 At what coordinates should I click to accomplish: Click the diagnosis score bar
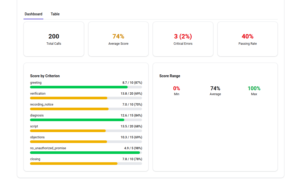tap(86, 120)
